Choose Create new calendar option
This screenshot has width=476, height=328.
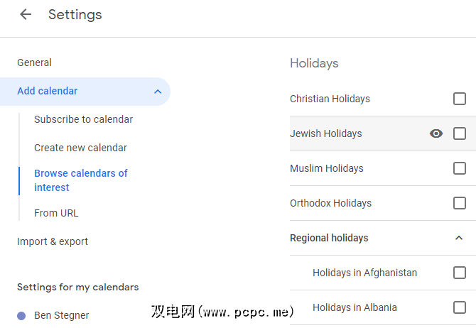click(x=80, y=148)
